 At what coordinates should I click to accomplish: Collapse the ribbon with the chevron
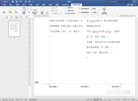pyautogui.click(x=135, y=5)
